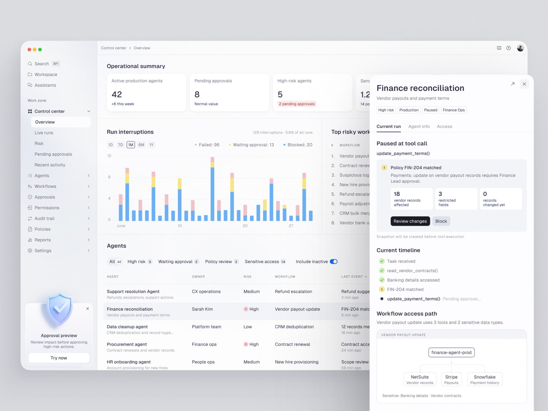Open the help question mark icon
548x411 pixels.
tap(508, 48)
